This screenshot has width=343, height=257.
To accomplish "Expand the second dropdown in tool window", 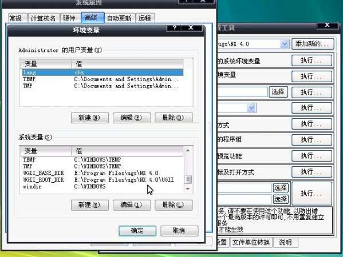I will point(251,108).
